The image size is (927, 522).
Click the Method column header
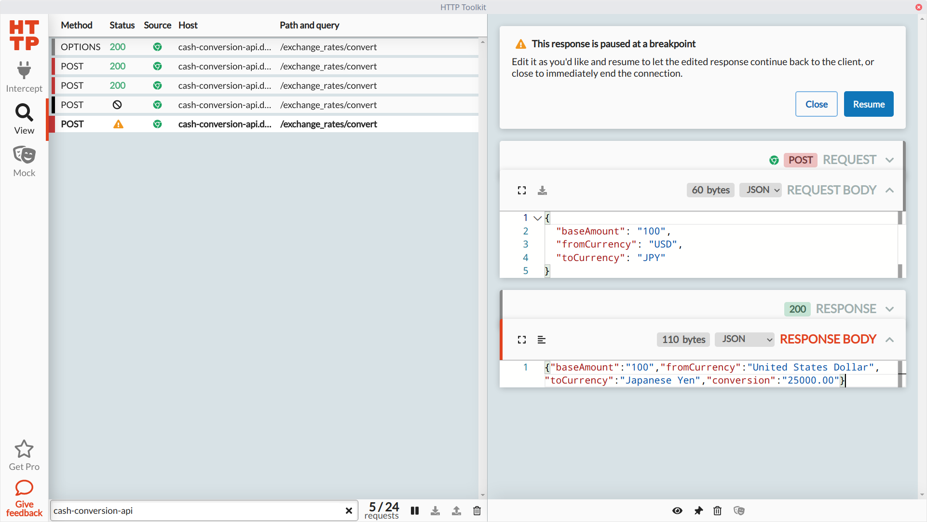[x=76, y=25]
